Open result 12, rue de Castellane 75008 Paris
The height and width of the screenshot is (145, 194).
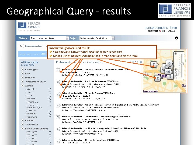[x=90, y=140]
